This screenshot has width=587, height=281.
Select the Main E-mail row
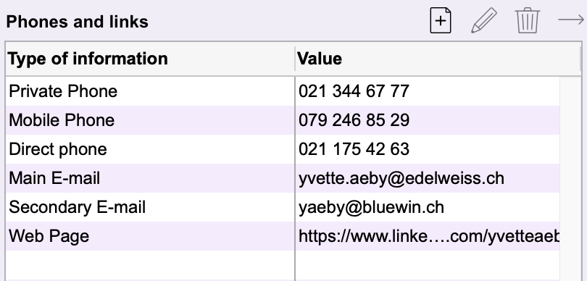[x=283, y=178]
